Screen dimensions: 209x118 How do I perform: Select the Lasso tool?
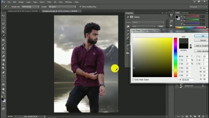click(x=3, y=24)
